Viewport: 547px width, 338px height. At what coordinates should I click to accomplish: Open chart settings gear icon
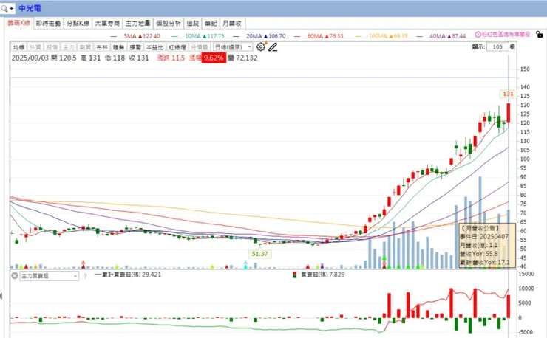[261, 46]
